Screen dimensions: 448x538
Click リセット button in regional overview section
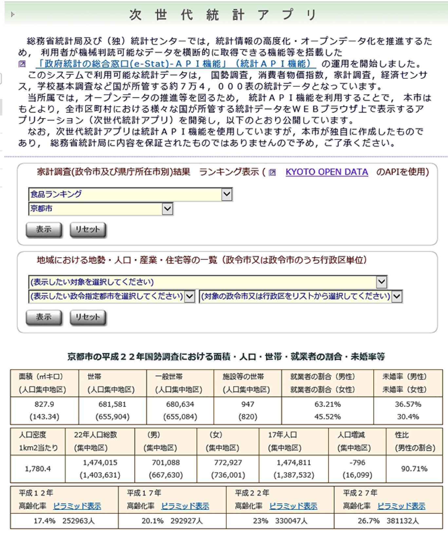point(88,317)
